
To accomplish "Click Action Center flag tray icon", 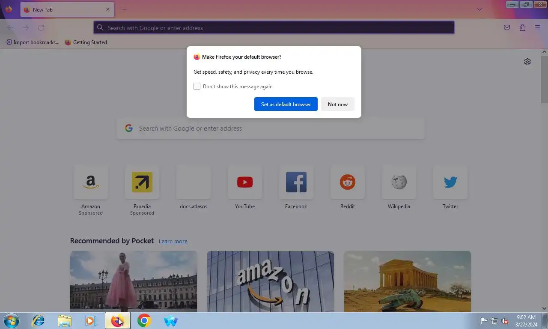I will (x=484, y=321).
